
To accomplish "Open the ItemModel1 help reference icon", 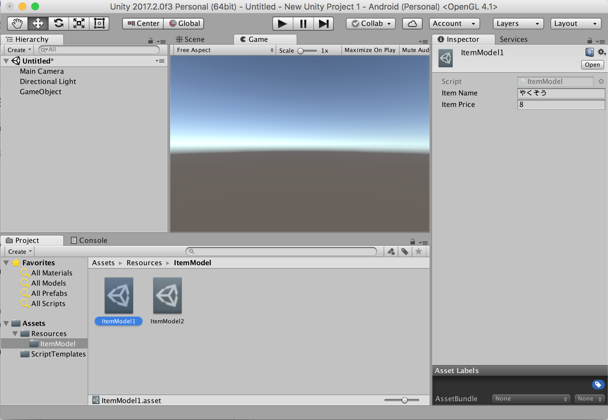I will point(589,52).
